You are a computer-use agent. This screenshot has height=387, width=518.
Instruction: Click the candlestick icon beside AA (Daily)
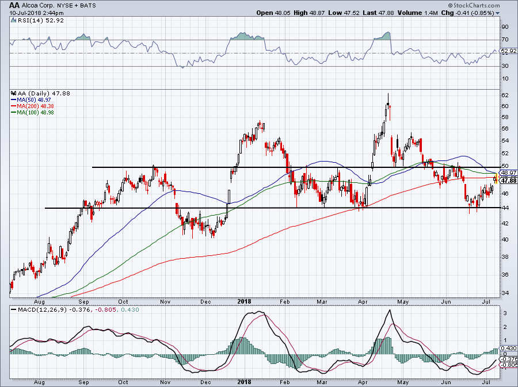click(x=14, y=93)
